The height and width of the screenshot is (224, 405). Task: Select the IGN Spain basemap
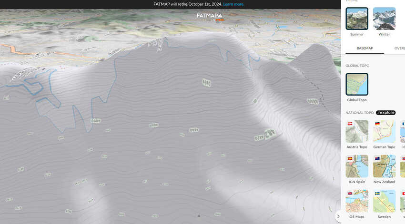pyautogui.click(x=357, y=166)
